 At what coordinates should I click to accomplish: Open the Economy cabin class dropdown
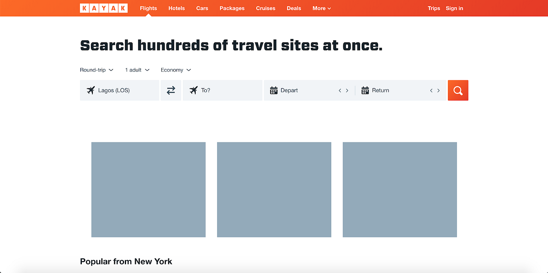point(175,70)
